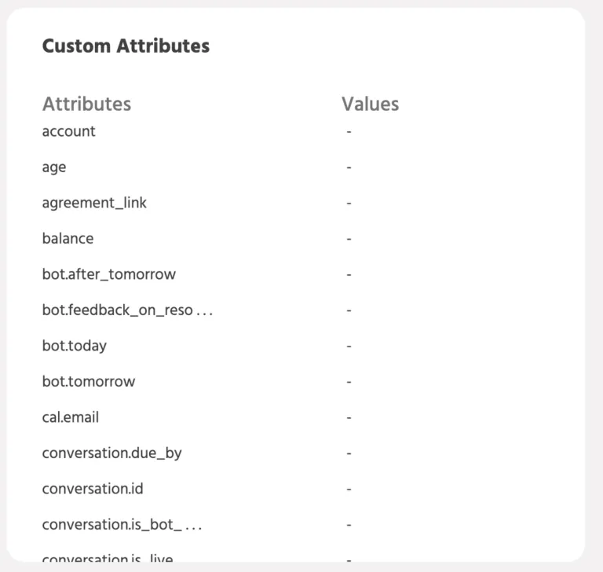603x572 pixels.
Task: Click the Values column header
Action: pos(371,104)
